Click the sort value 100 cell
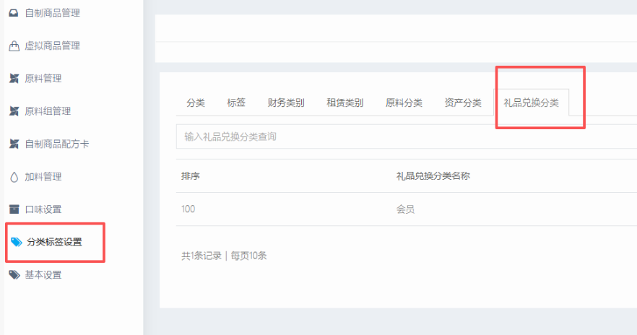The width and height of the screenshot is (637, 335). point(188,209)
